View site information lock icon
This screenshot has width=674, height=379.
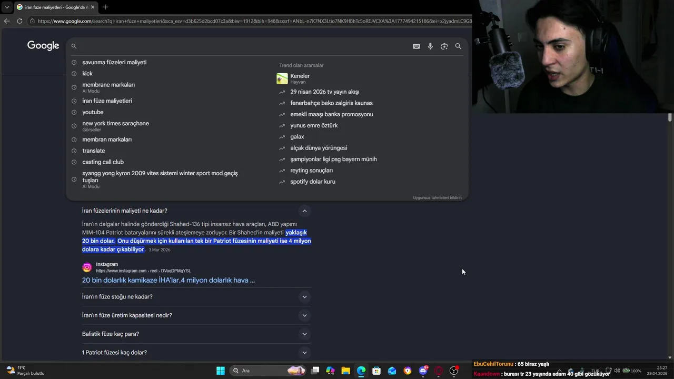point(33,21)
